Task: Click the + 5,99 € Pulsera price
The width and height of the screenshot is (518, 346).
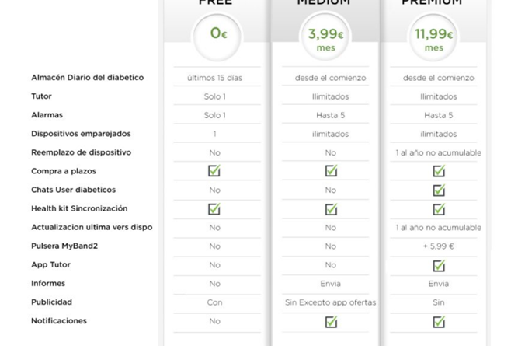Action: click(438, 246)
